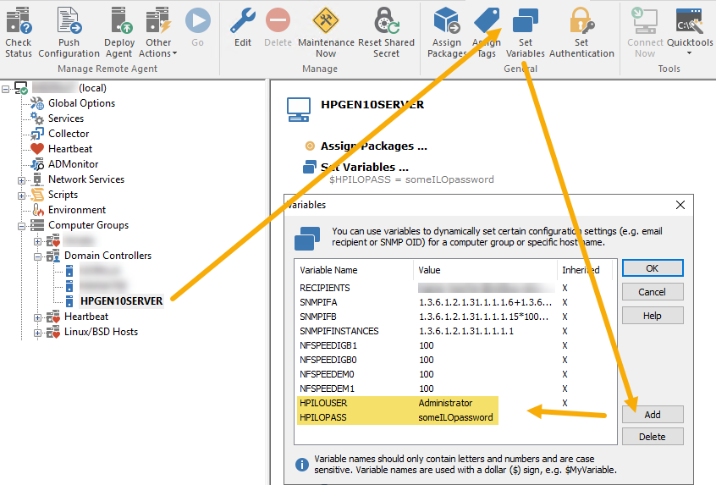
Task: Select Global Options in the tree
Action: 82,103
